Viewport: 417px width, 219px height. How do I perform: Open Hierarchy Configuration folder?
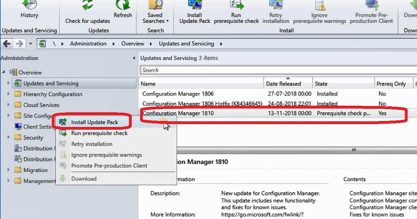tap(53, 94)
